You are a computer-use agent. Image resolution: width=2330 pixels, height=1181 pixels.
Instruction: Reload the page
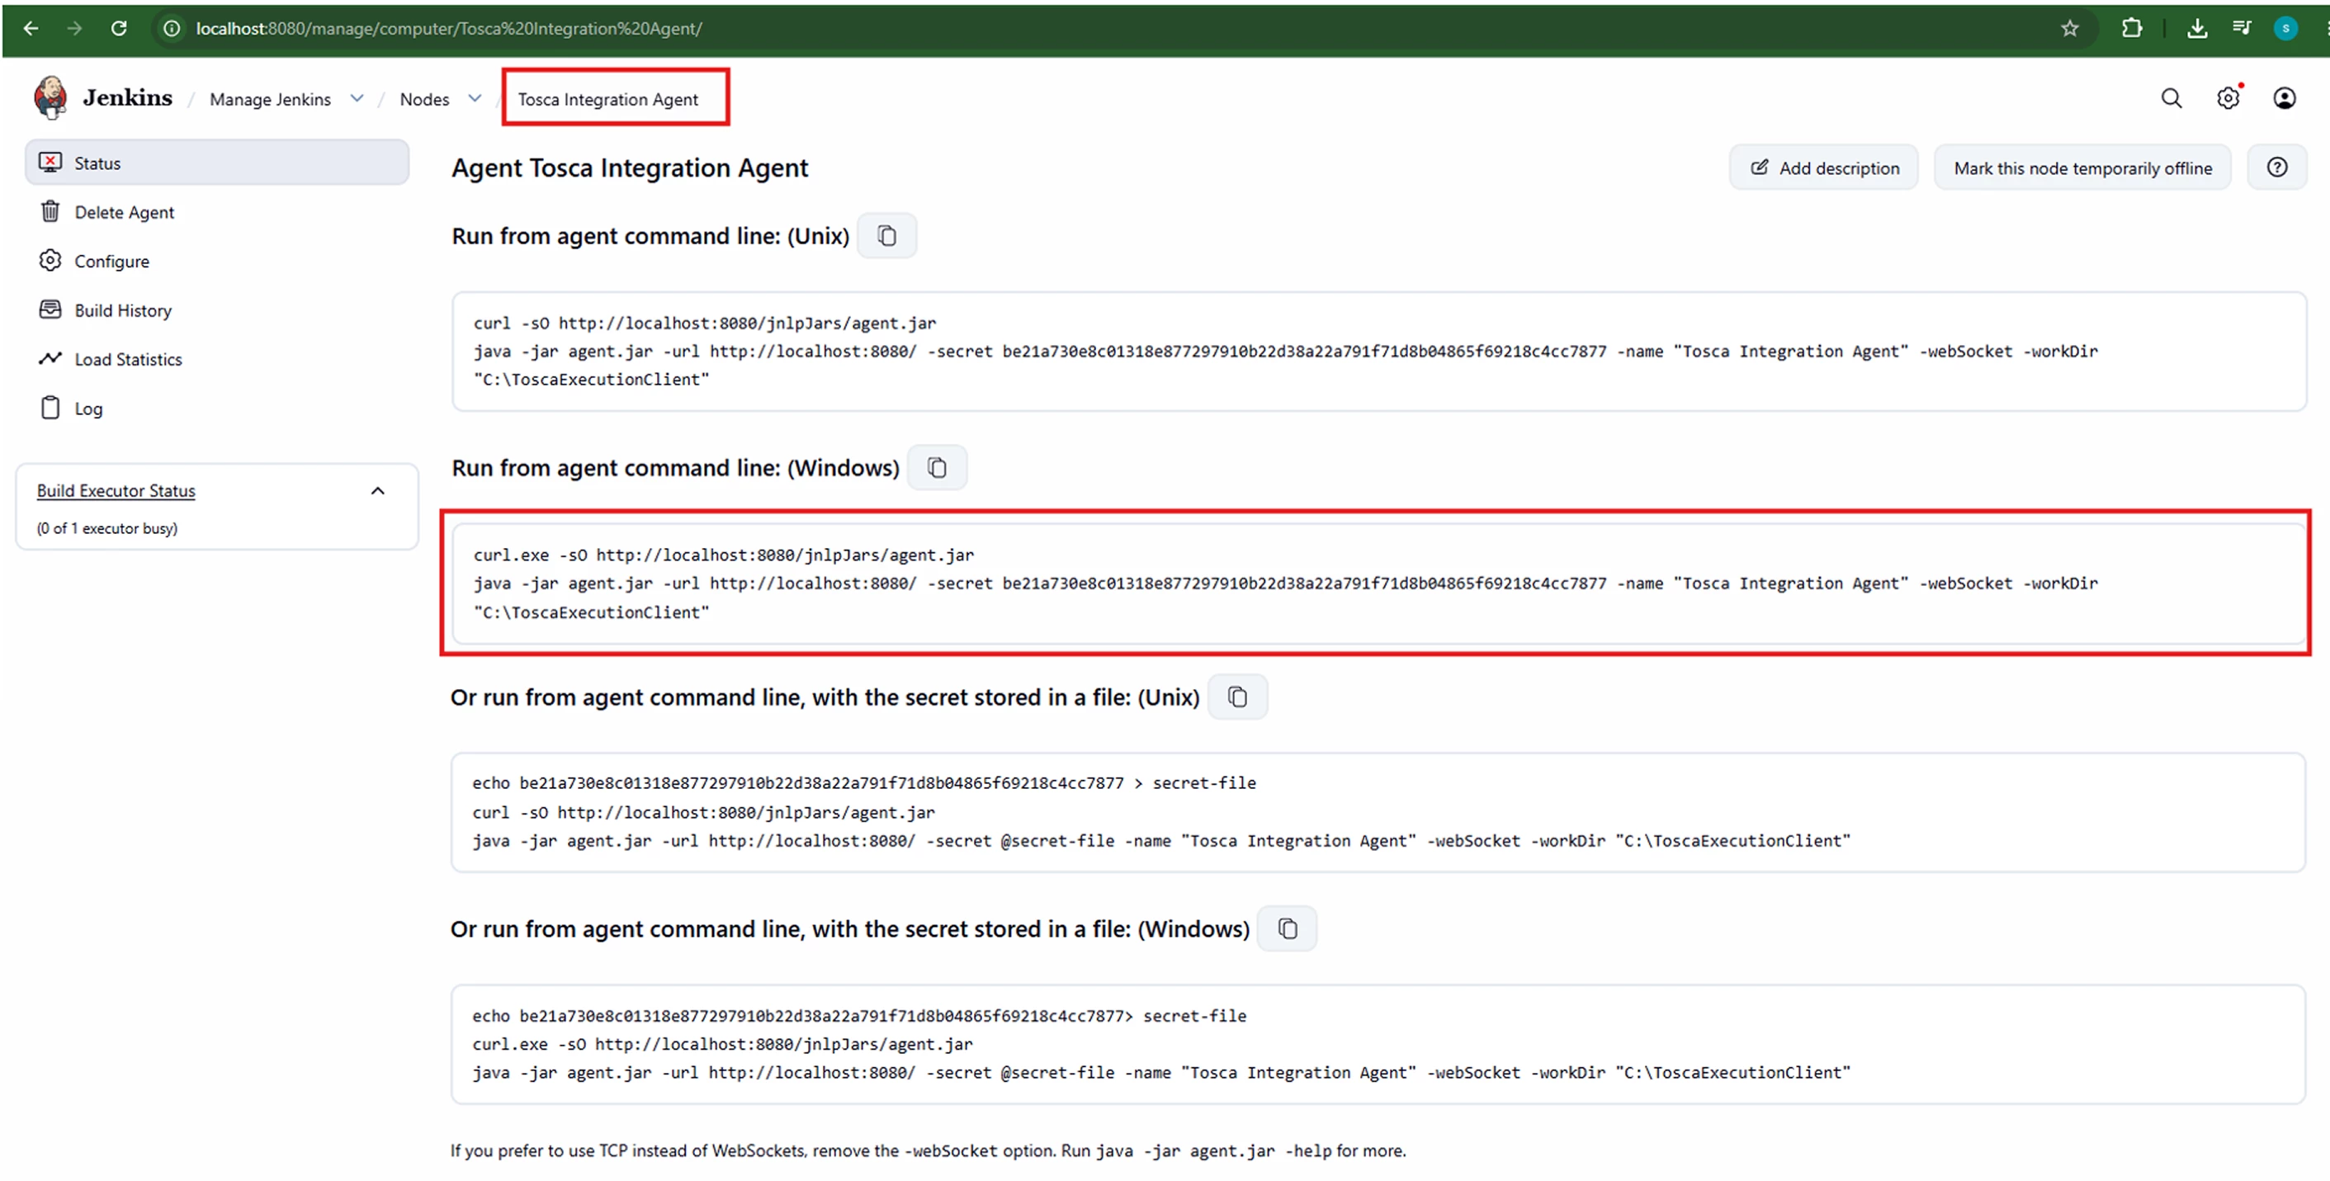(x=119, y=28)
